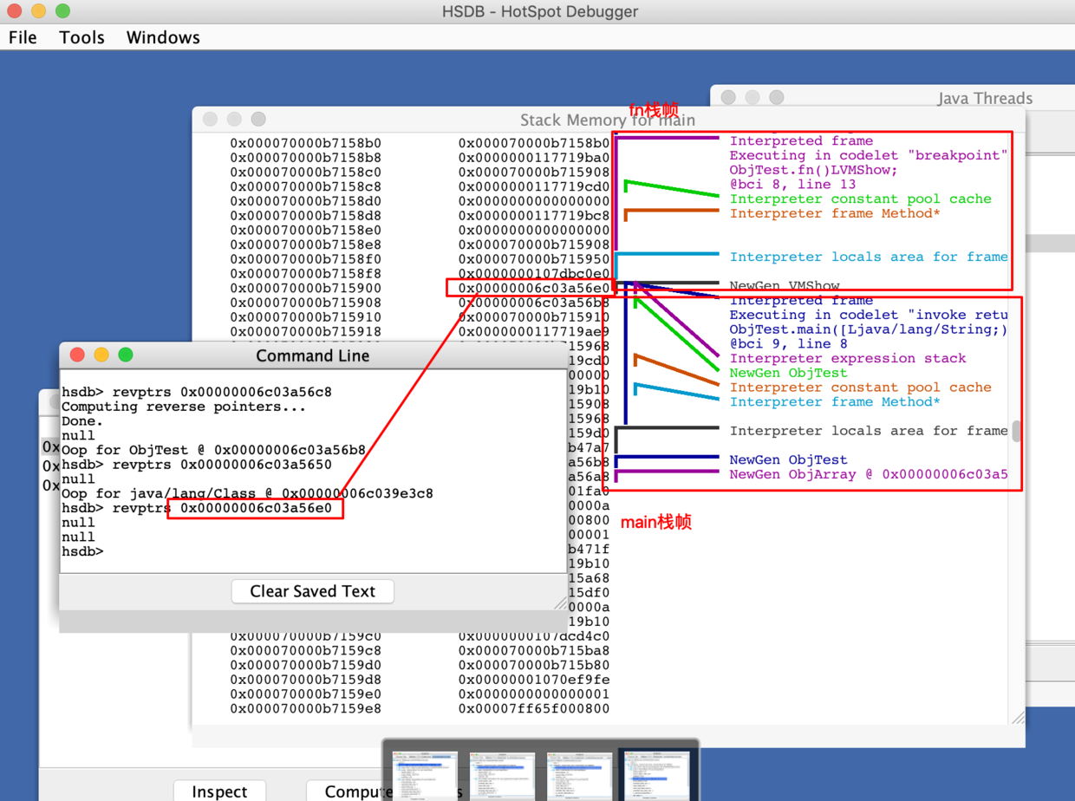Click the Clear Saved Text button
The width and height of the screenshot is (1075, 801).
point(312,591)
